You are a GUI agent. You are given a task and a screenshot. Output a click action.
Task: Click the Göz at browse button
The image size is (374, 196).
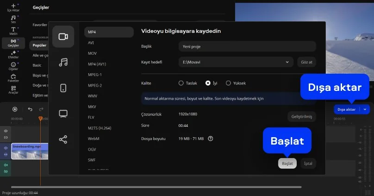pos(306,62)
